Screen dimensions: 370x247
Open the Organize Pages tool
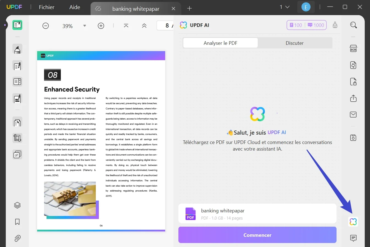[17, 122]
